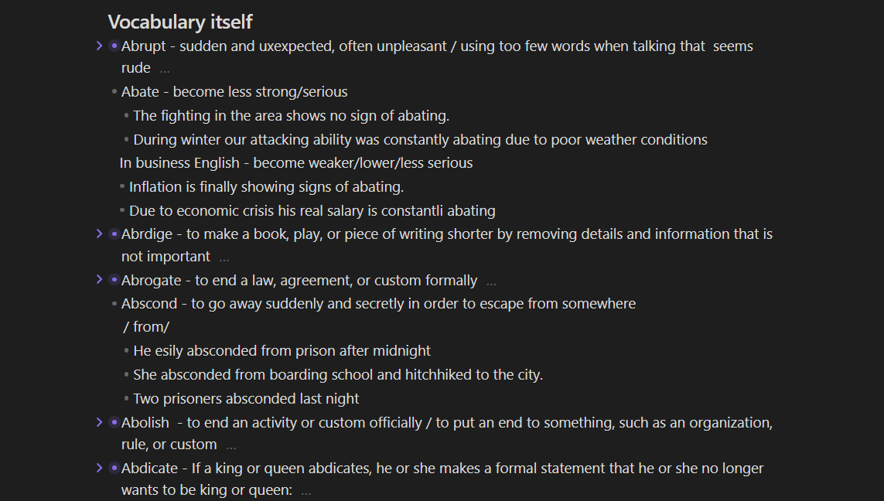Unfold the Abolish entry arrow
Screen dimensions: 884x501
tap(99, 422)
